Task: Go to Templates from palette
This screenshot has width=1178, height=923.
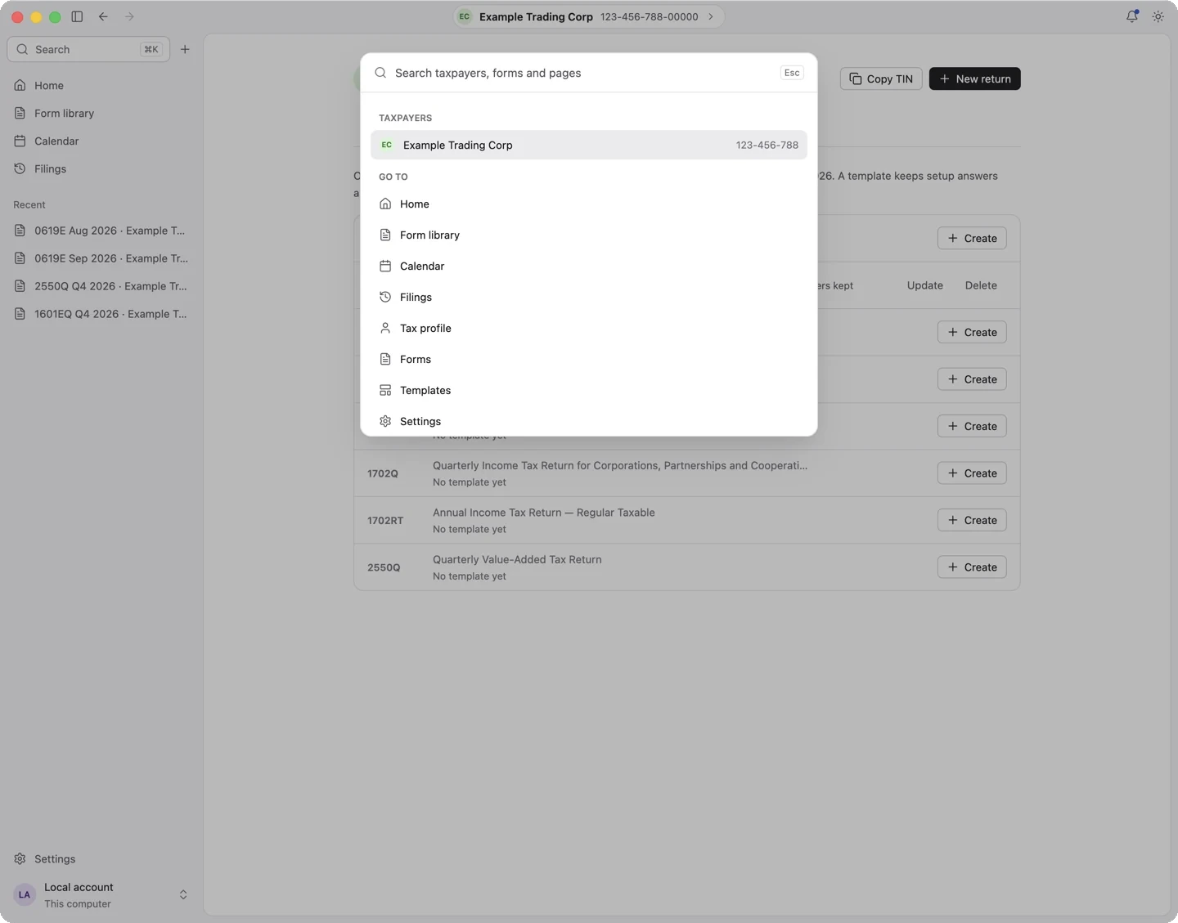Action: [589, 390]
